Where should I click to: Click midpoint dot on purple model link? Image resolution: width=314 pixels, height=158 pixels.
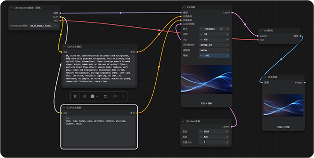pos(121,13)
